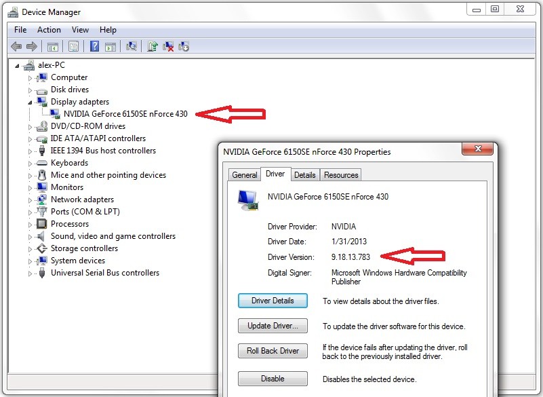Expand the Monitors category
This screenshot has width=543, height=397.
pyautogui.click(x=30, y=188)
